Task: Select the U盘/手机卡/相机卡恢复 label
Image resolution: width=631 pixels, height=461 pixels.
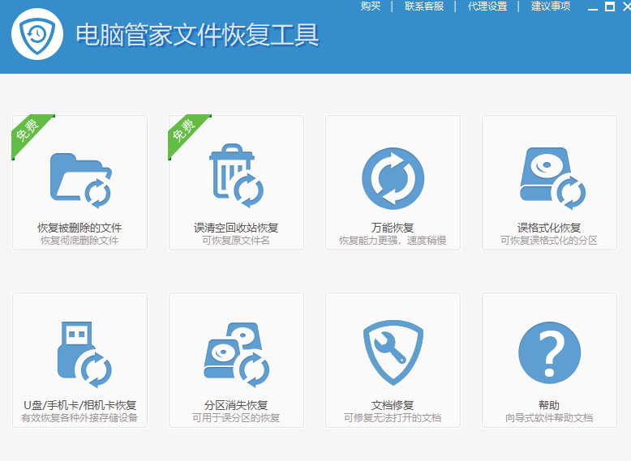Action: tap(79, 405)
